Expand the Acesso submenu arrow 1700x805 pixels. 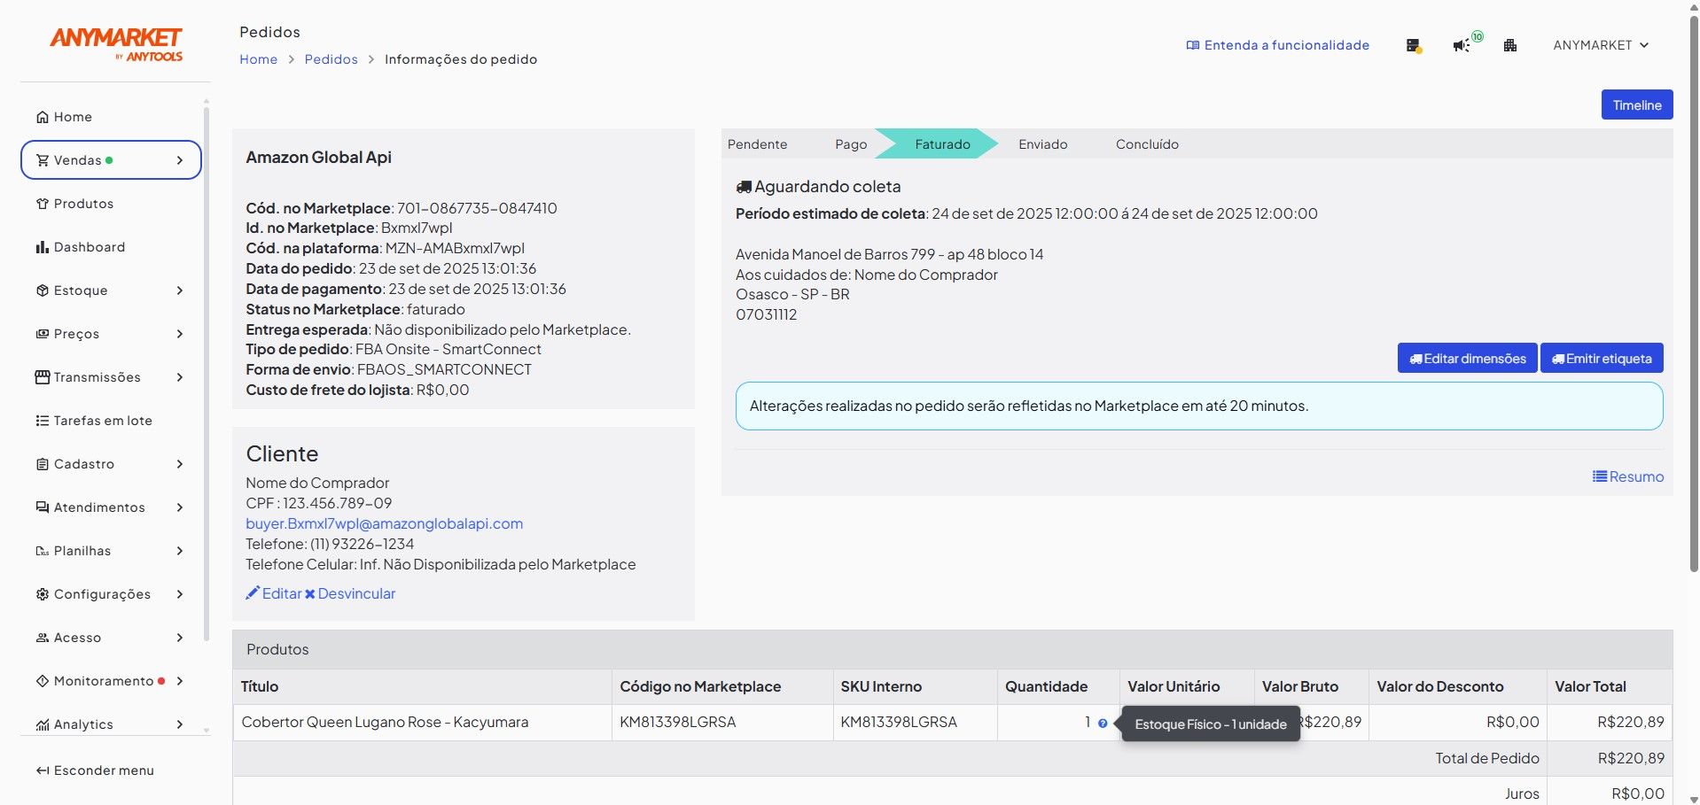coord(180,638)
